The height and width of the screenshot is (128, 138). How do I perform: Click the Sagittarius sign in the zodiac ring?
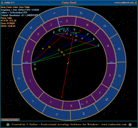pyautogui.click(x=54, y=13)
